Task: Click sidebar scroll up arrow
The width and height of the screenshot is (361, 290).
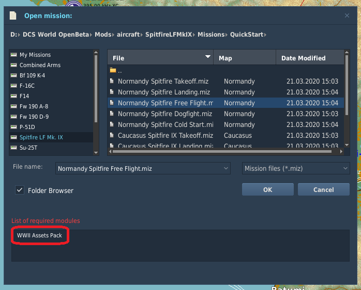Action: click(96, 53)
